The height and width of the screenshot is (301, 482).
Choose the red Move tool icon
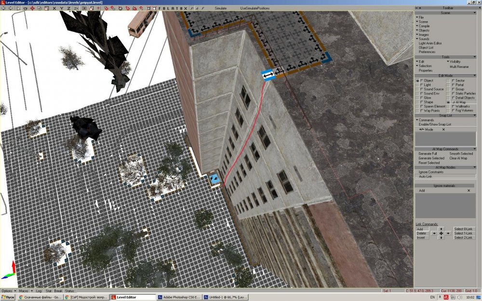point(32,8)
